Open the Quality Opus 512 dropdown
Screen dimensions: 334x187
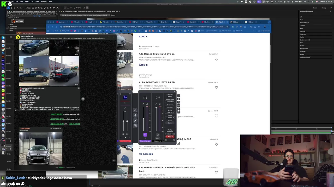click(x=170, y=112)
